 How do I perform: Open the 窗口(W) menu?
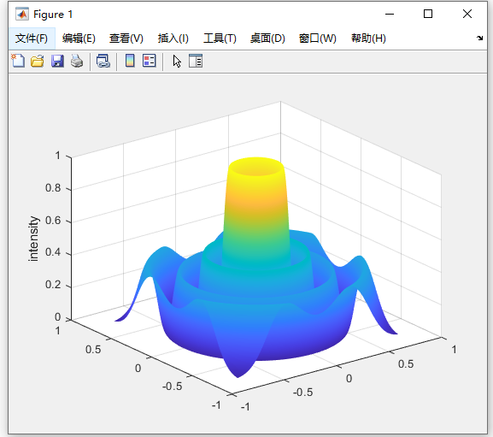tap(317, 38)
